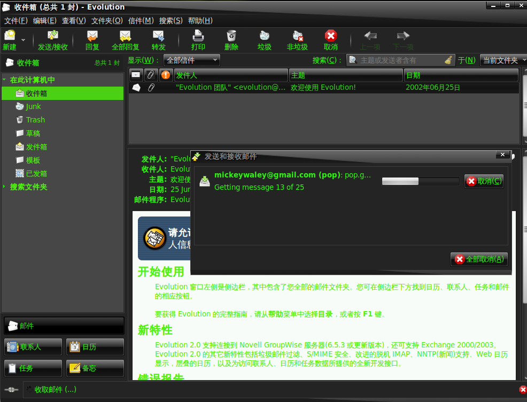527x402 pixels.
Task: Click the Reply All (全部回复) icon
Action: (x=125, y=35)
